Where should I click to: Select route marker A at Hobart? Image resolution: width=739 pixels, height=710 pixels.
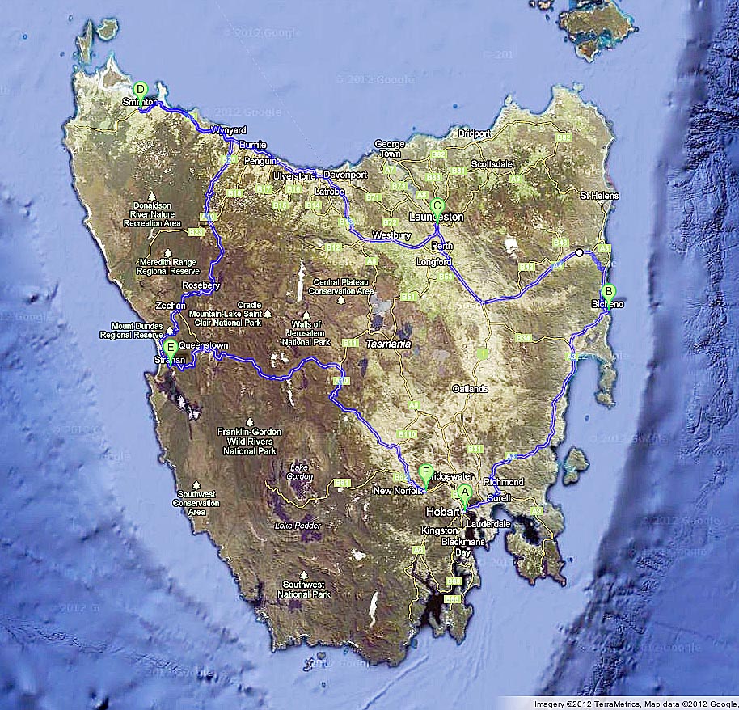[x=465, y=492]
